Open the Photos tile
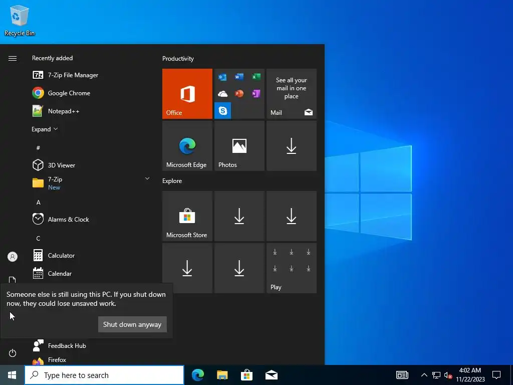The image size is (513, 385). pos(239,146)
